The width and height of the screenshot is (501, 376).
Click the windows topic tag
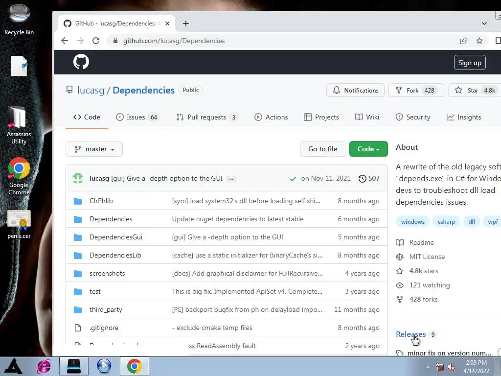(x=413, y=222)
